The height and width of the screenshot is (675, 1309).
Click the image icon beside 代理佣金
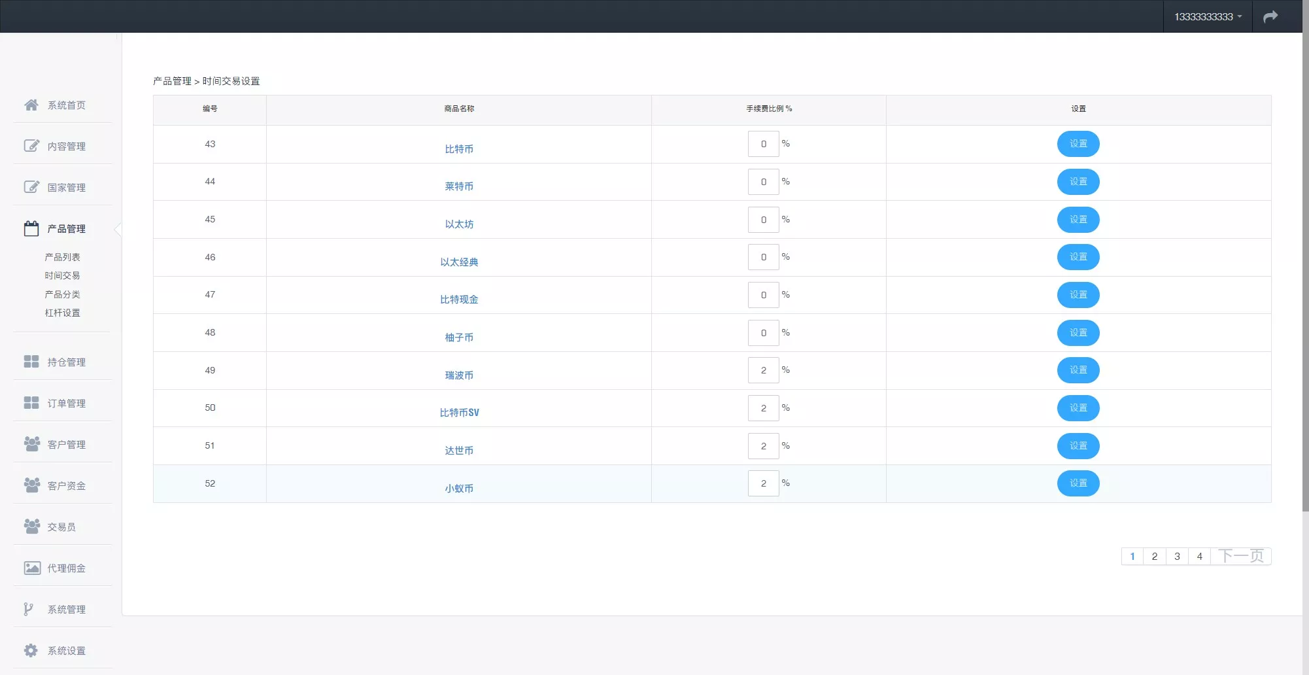[x=31, y=568]
